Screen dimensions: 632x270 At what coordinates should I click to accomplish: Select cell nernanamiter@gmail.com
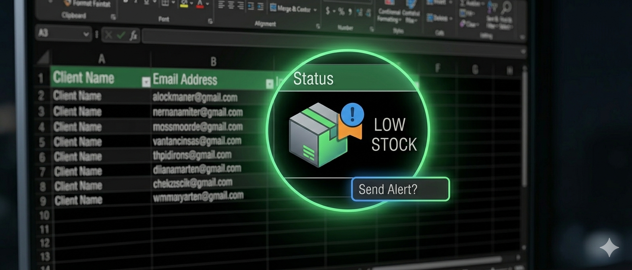pos(210,112)
